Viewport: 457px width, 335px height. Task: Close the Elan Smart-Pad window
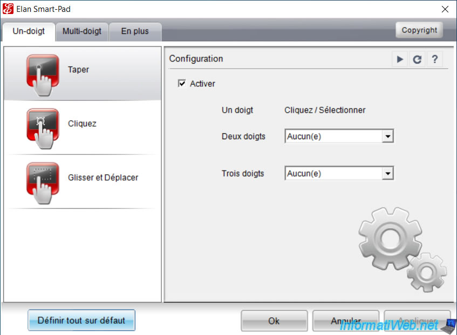point(445,9)
